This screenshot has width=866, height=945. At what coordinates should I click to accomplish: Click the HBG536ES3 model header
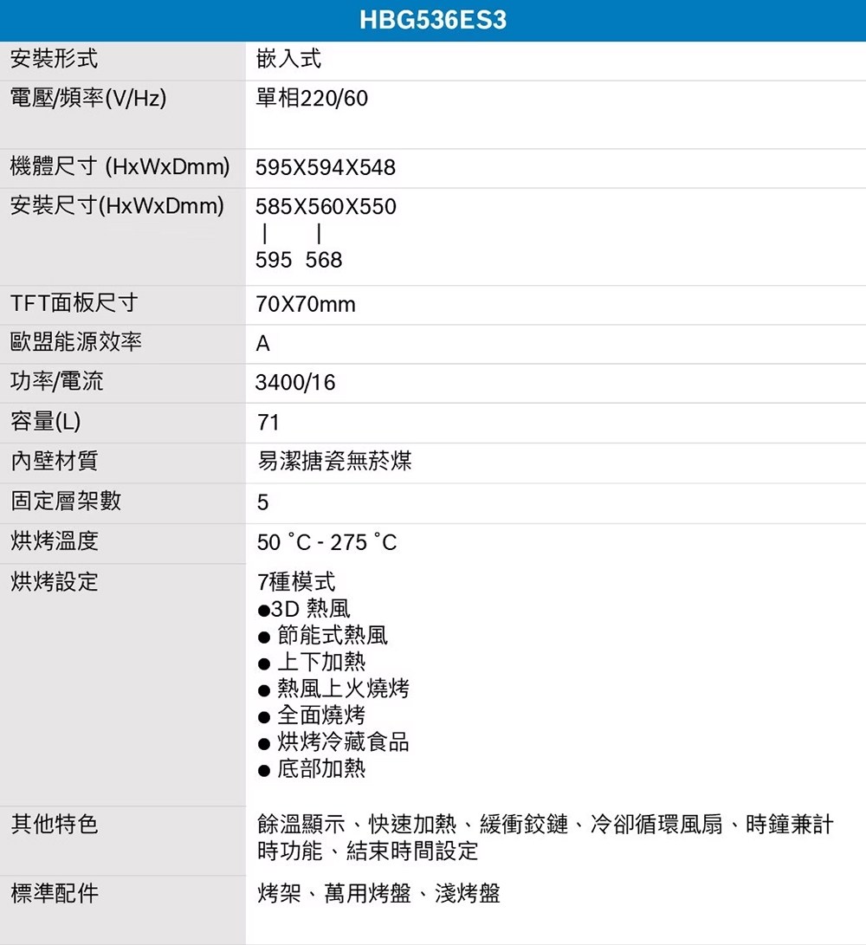[x=433, y=20]
